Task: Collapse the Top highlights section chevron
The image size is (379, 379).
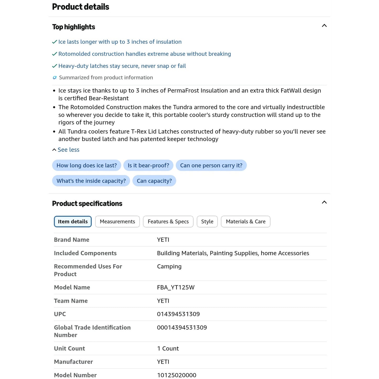Action: pos(324,26)
